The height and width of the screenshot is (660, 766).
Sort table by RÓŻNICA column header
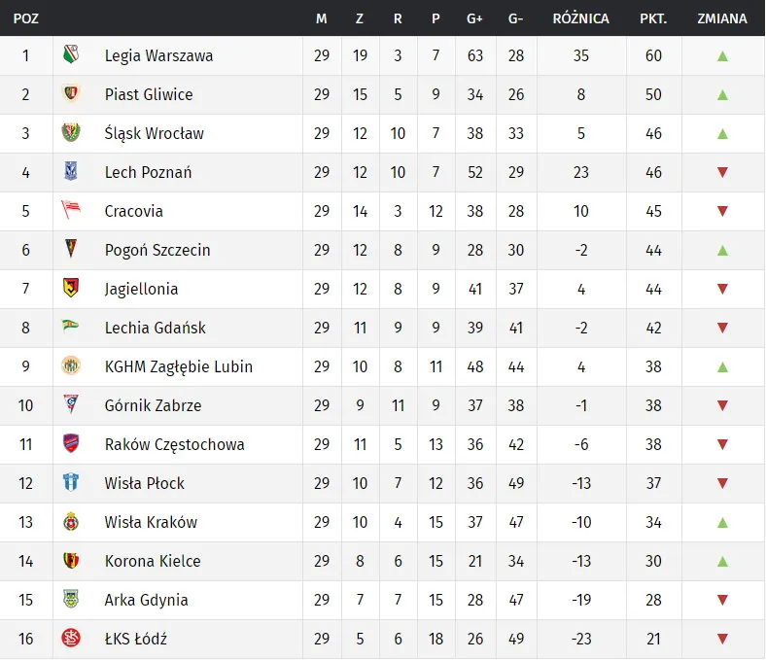coord(580,18)
